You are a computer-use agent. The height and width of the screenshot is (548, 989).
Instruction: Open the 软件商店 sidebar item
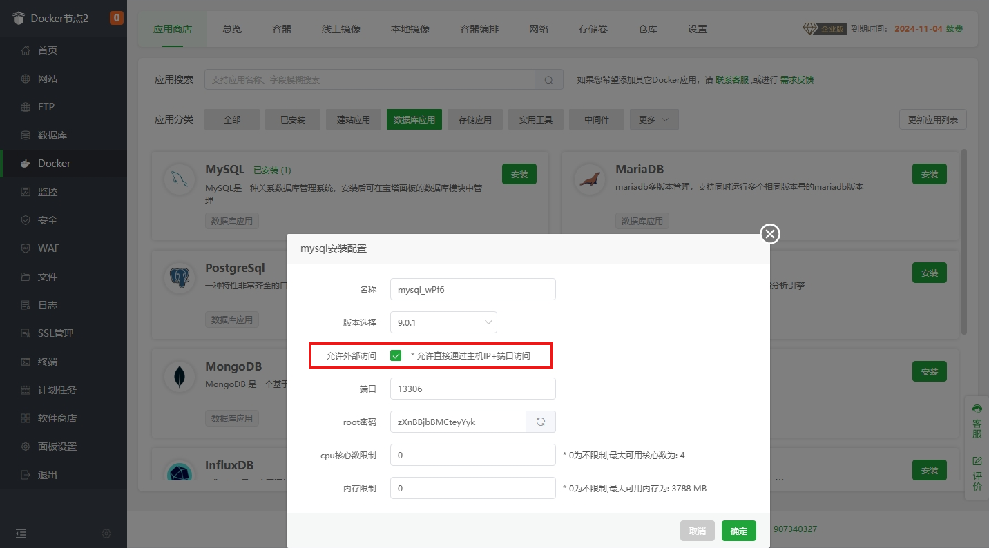pos(64,418)
